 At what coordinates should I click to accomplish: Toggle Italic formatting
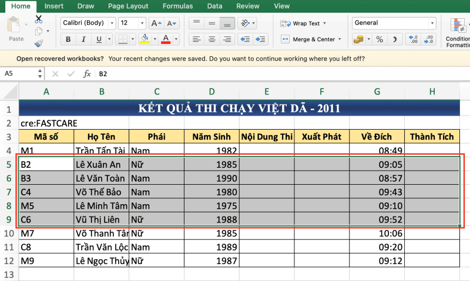click(83, 39)
